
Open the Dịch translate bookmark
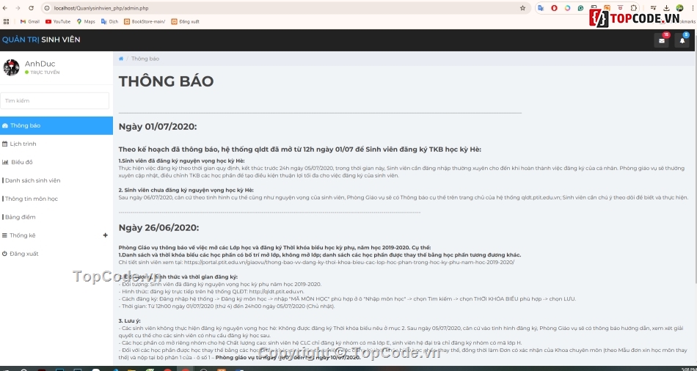(x=110, y=21)
